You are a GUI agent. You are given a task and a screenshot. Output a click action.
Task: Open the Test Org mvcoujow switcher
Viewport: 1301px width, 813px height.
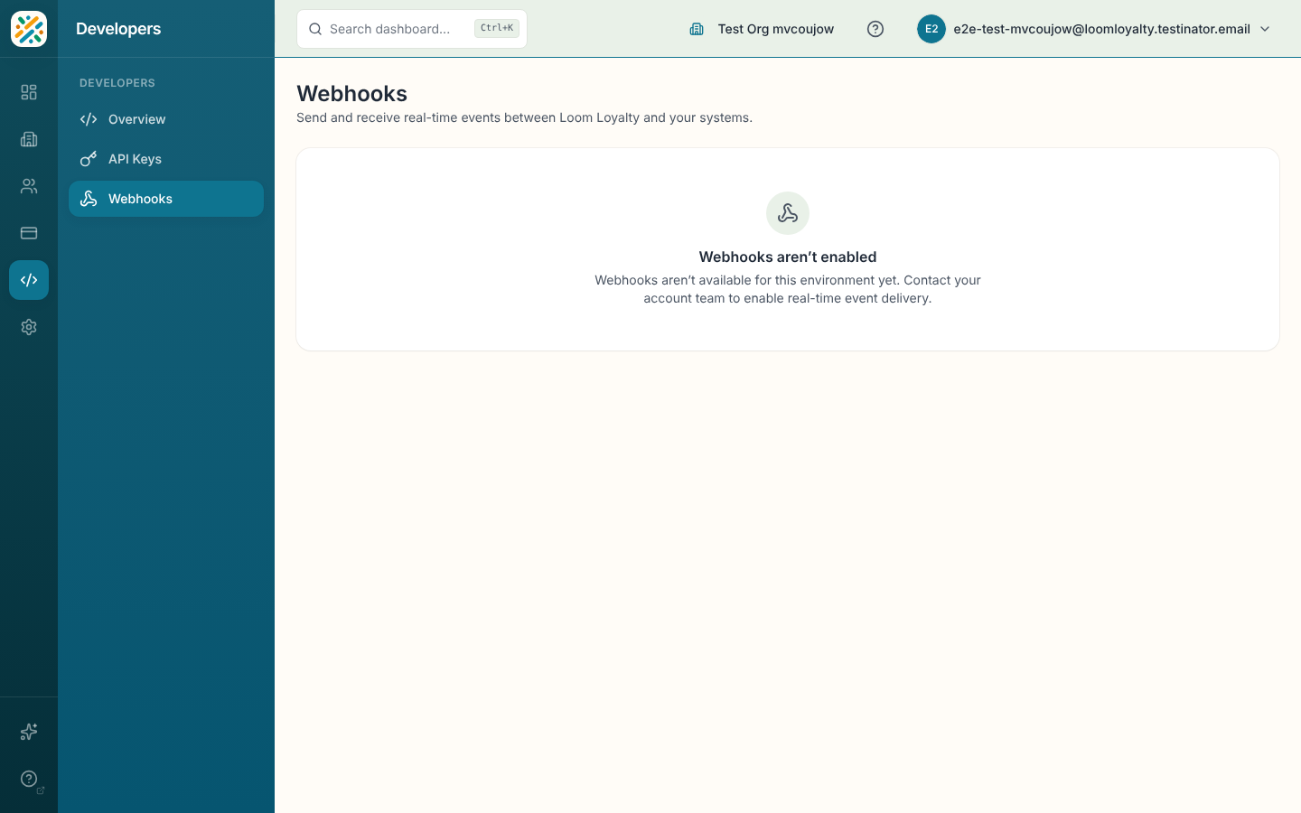point(762,29)
